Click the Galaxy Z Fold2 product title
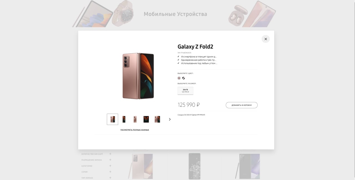 click(x=195, y=46)
